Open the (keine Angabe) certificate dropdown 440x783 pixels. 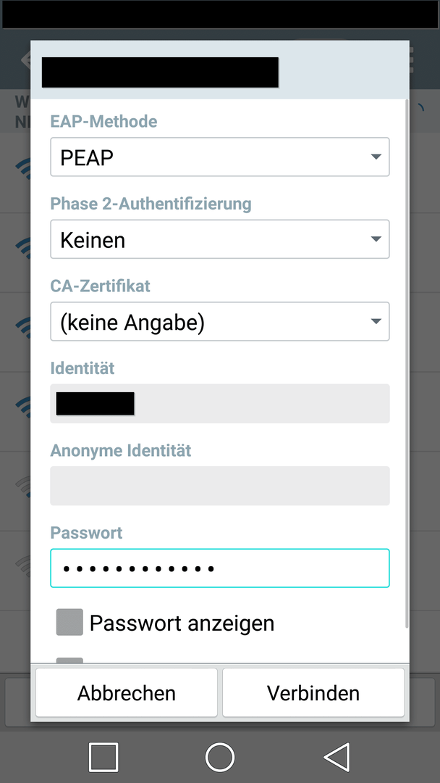point(220,321)
